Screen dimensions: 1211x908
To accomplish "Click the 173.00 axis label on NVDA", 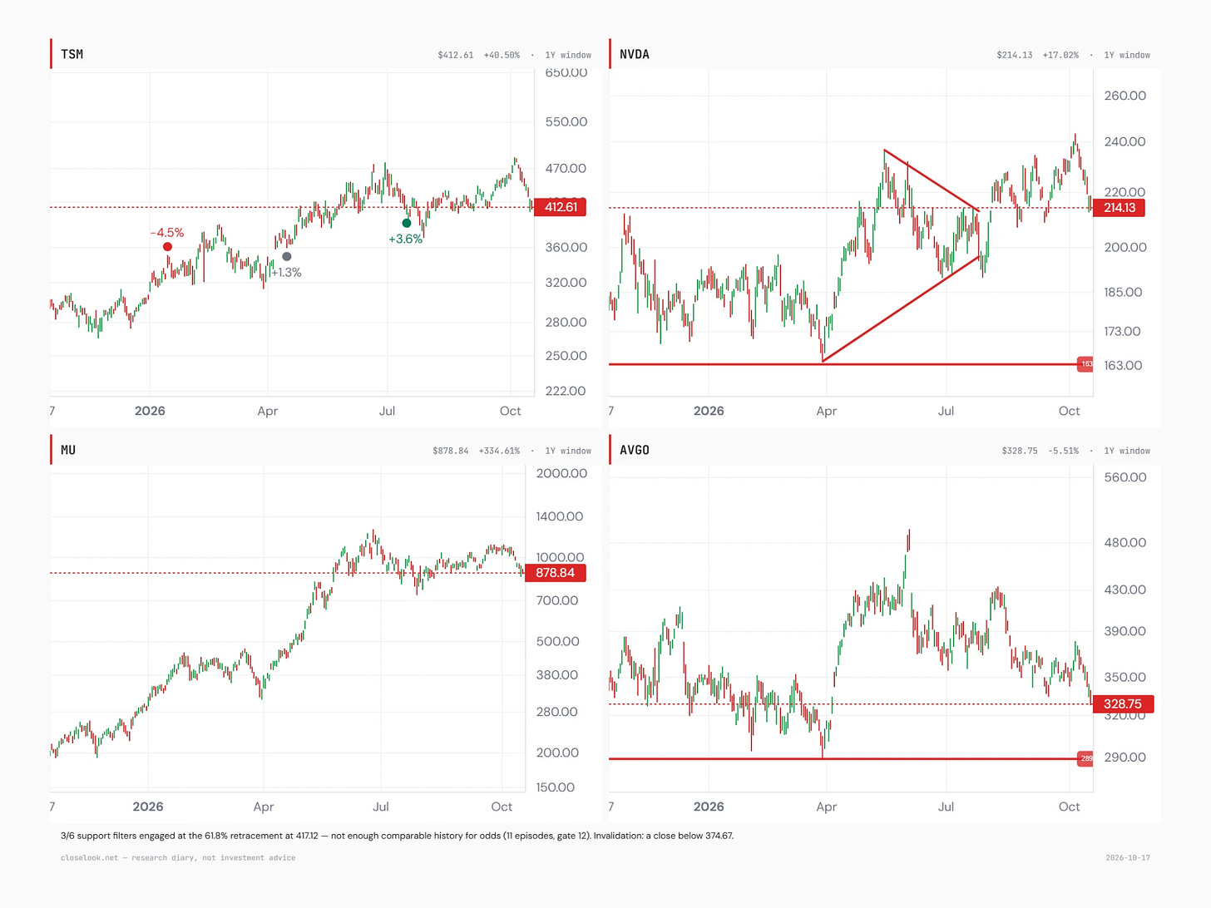I will click(x=1122, y=331).
